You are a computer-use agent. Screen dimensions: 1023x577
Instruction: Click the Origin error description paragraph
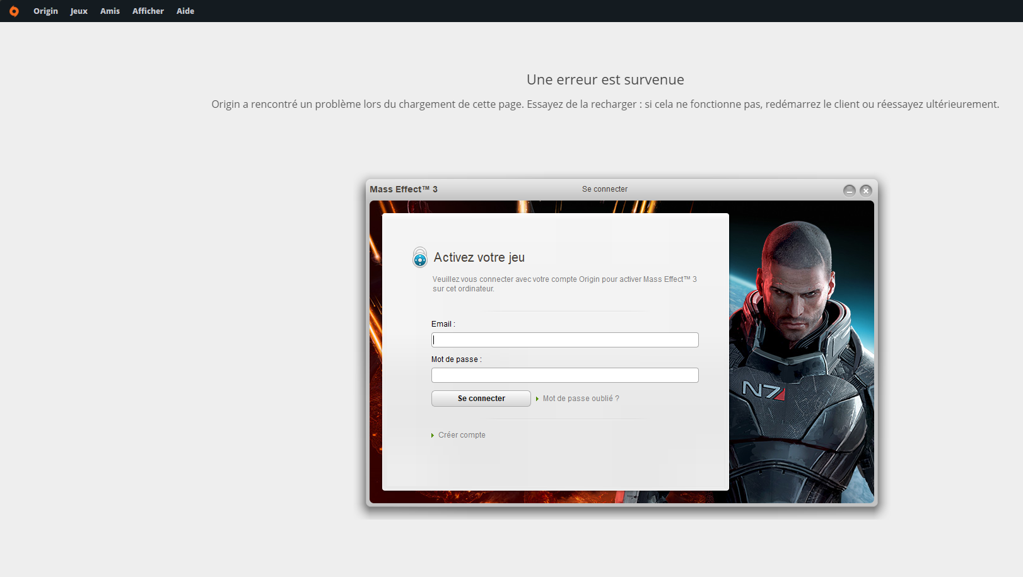605,104
